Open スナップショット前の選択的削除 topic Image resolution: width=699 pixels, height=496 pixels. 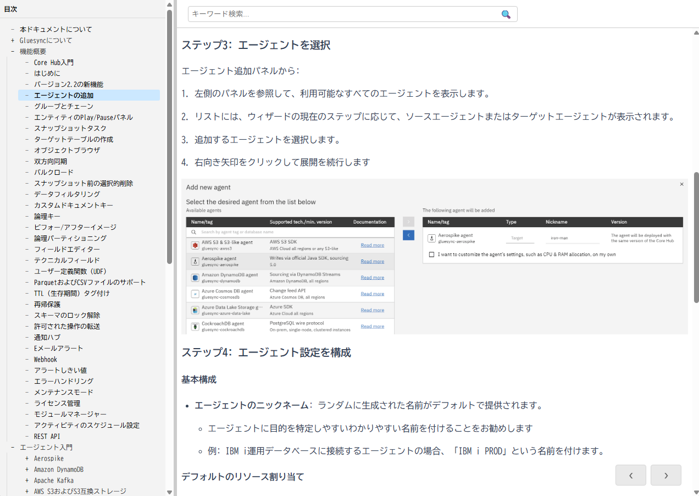pyautogui.click(x=84, y=184)
